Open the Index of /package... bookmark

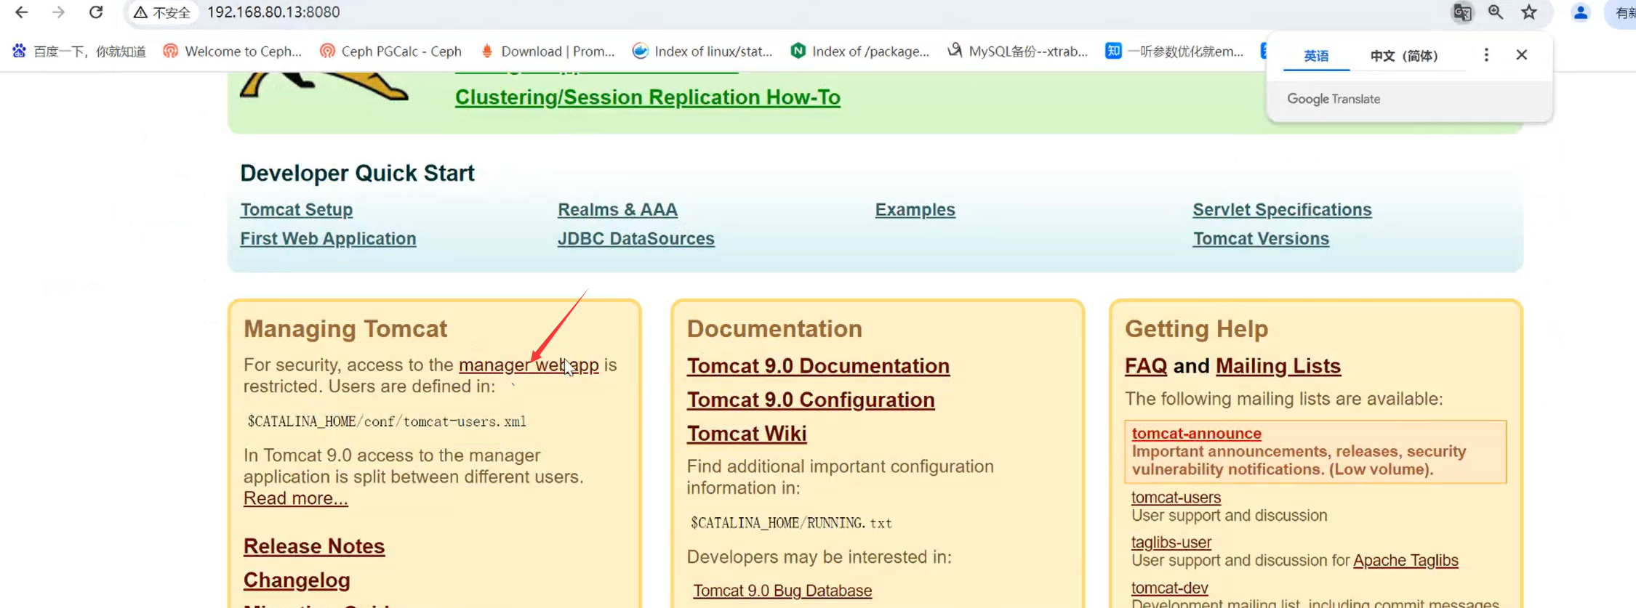click(x=860, y=51)
